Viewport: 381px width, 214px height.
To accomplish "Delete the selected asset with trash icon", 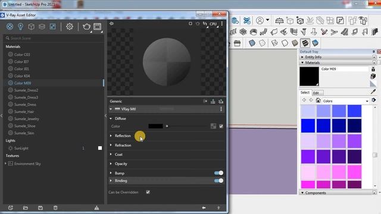I will [55, 207].
